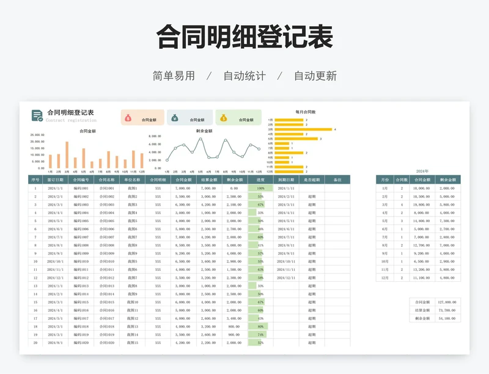Select the 是否超期 column header

coord(312,180)
